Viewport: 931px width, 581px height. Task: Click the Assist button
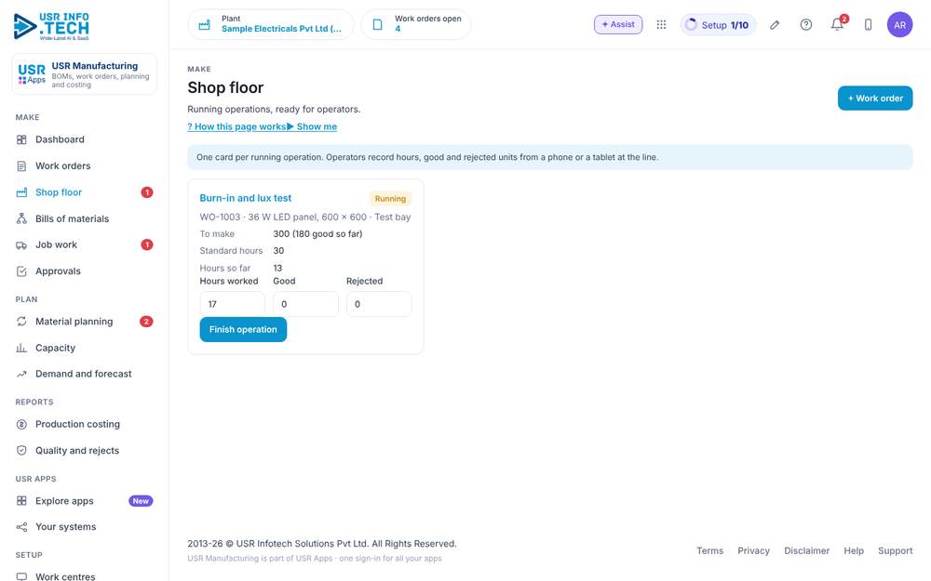618,24
